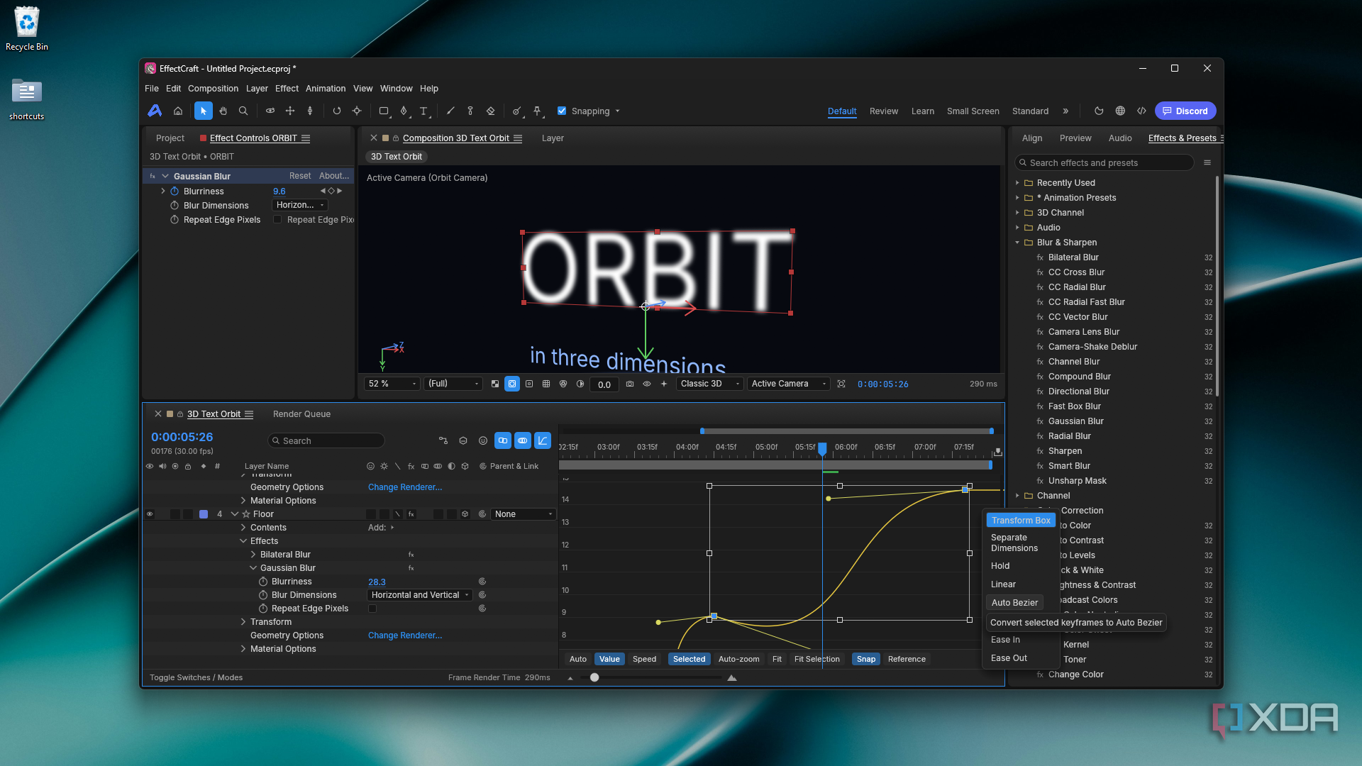Click Reset for Gaussian Blur effect
1362x766 pixels.
pos(300,176)
